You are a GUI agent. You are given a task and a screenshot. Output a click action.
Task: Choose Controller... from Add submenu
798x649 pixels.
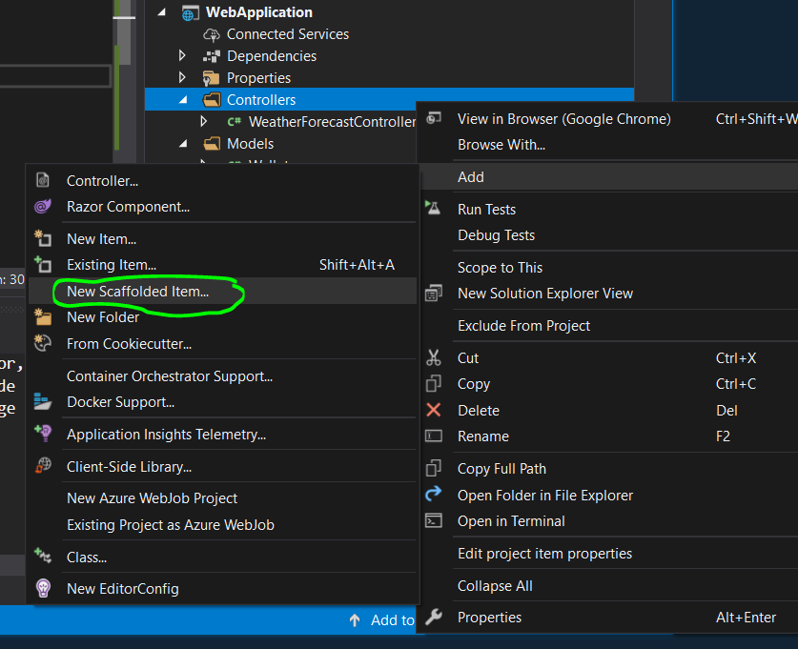102,180
